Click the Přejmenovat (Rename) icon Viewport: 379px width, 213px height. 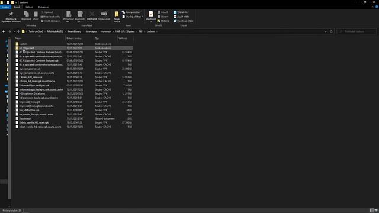[104, 14]
